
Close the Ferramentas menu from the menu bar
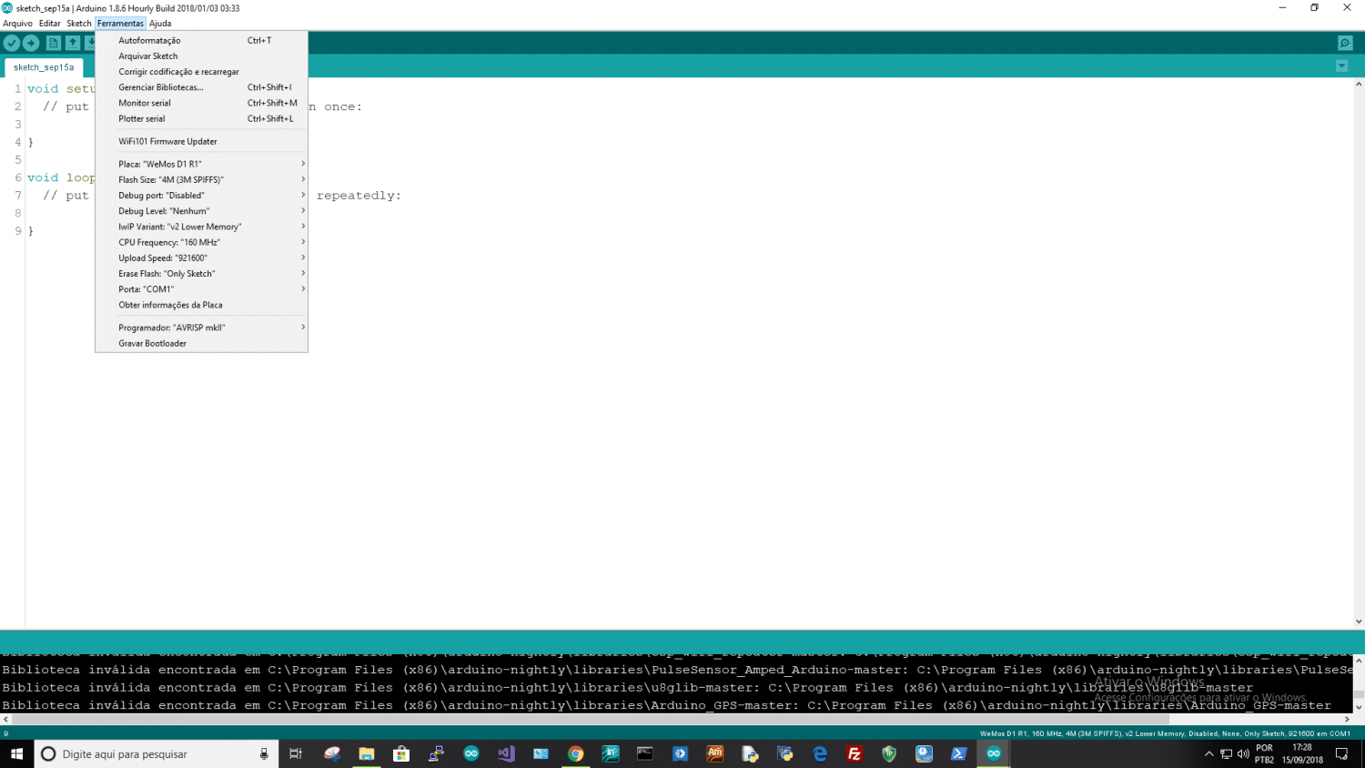click(x=120, y=24)
